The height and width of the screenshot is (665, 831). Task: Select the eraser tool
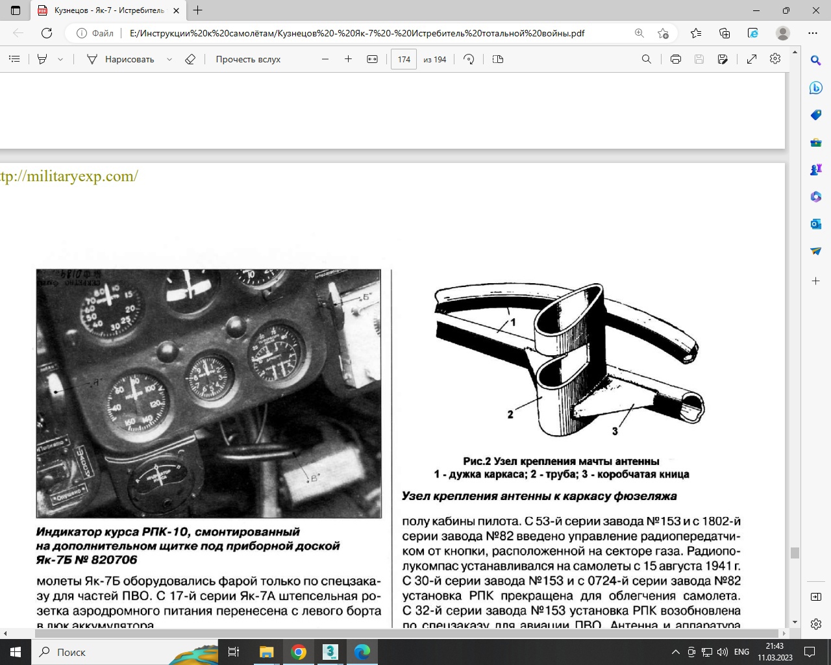pos(190,59)
